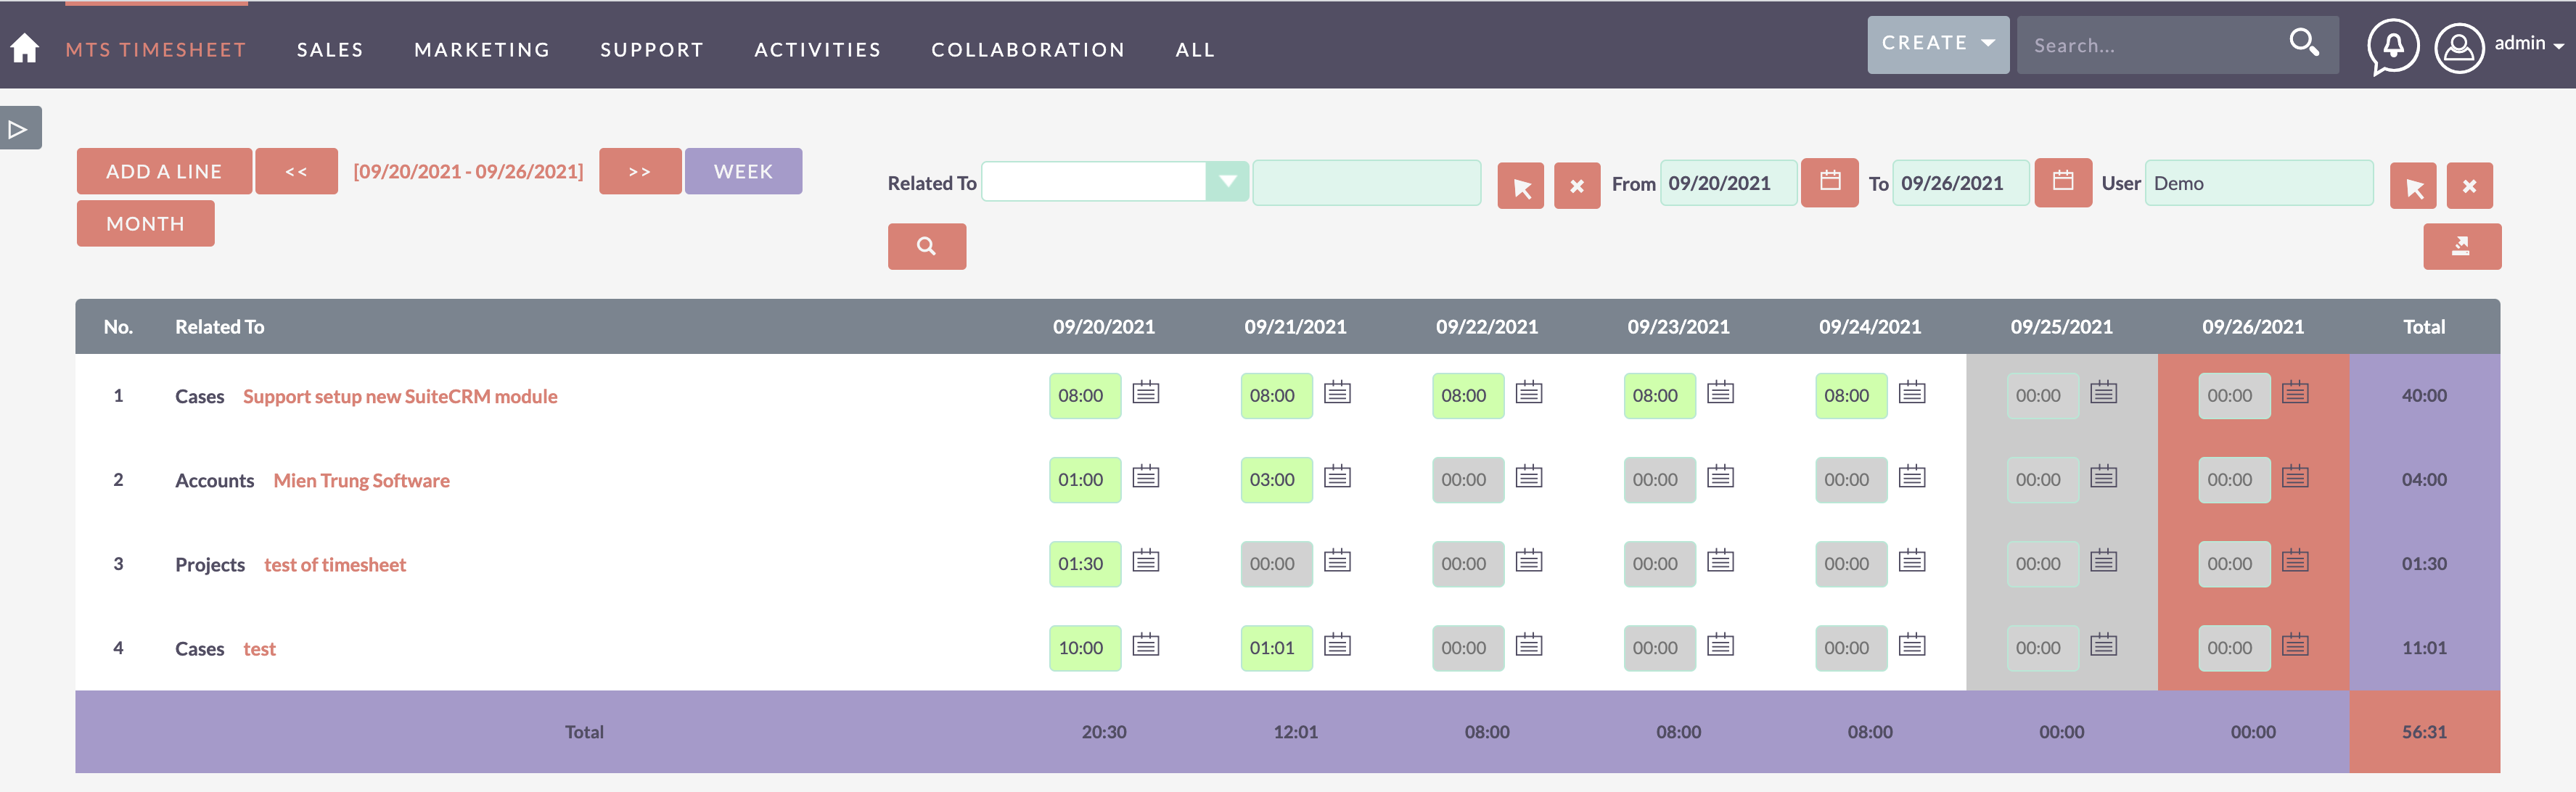
Task: Switch to the WEEK view tab
Action: point(742,169)
